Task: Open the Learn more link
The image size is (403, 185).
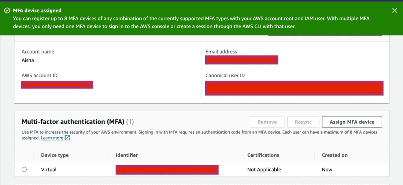Action: pos(52,138)
